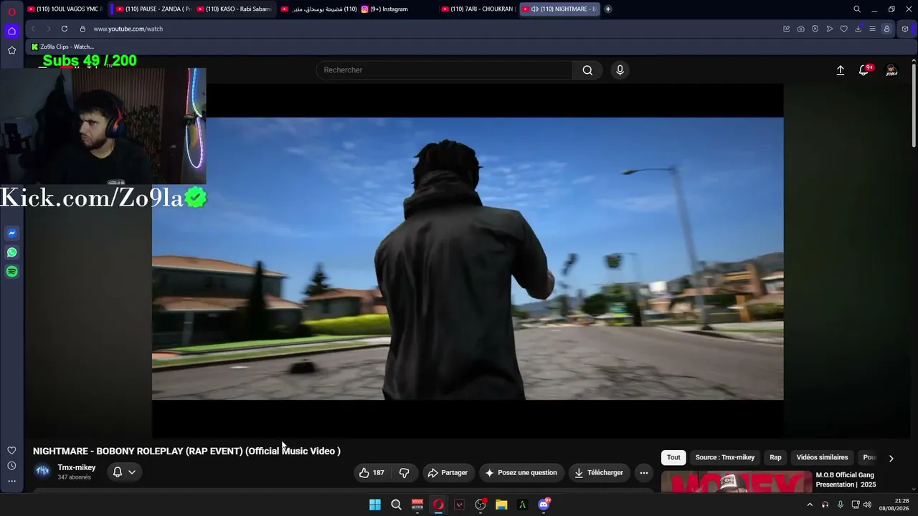Click the edit page pencil icon
The image size is (918, 516).
786,29
